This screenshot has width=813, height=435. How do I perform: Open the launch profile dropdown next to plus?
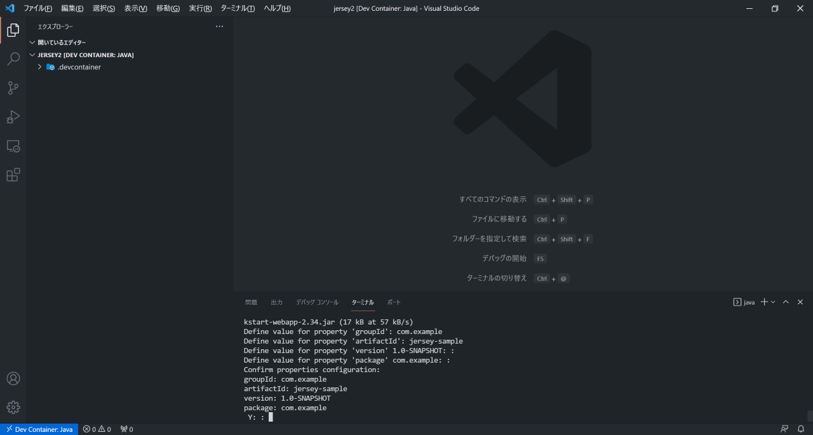click(773, 302)
